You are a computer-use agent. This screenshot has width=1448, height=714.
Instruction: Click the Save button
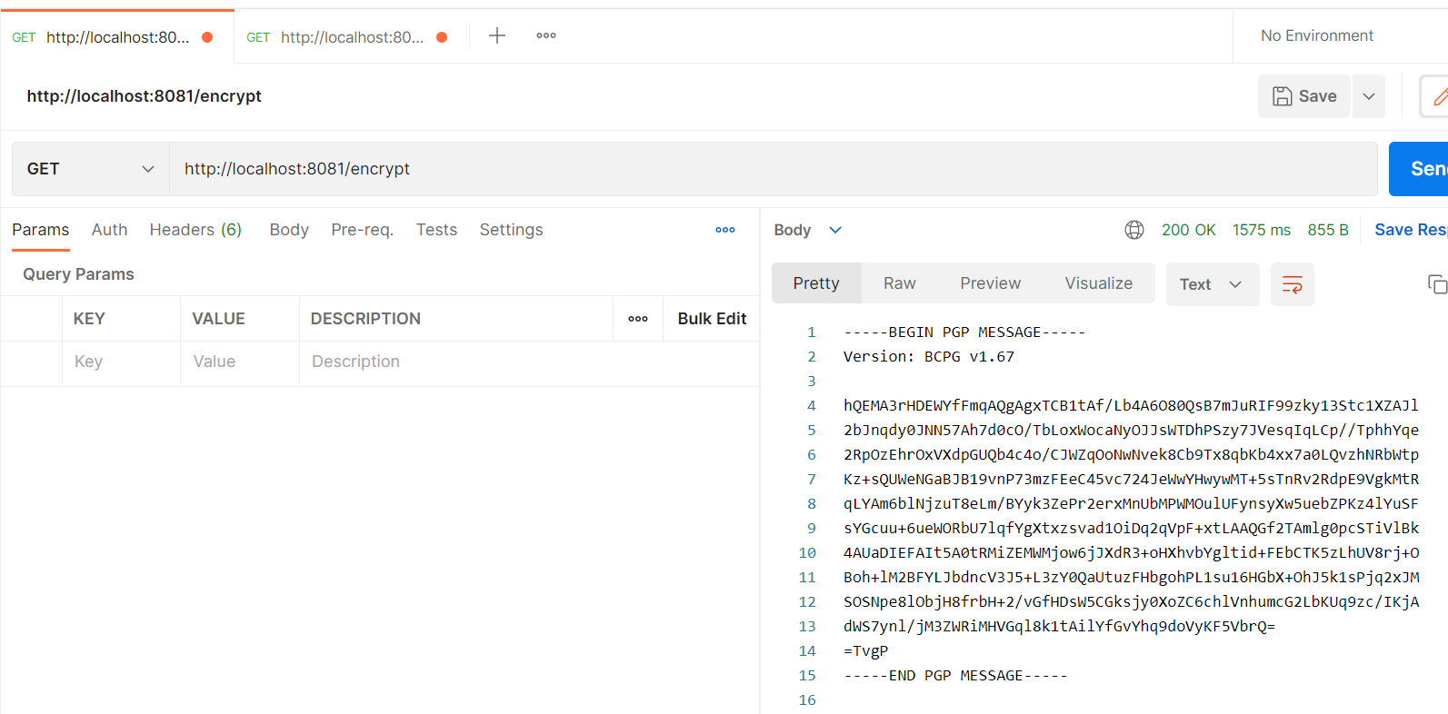pos(1304,96)
